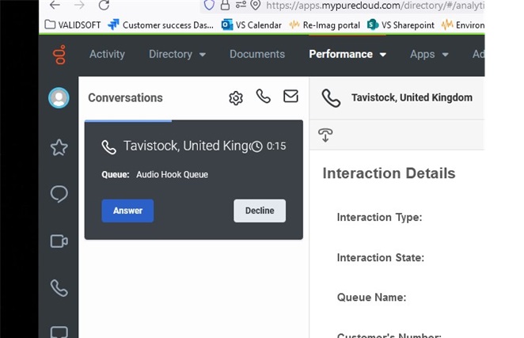Answer the incoming Tavistock call

pos(127,211)
